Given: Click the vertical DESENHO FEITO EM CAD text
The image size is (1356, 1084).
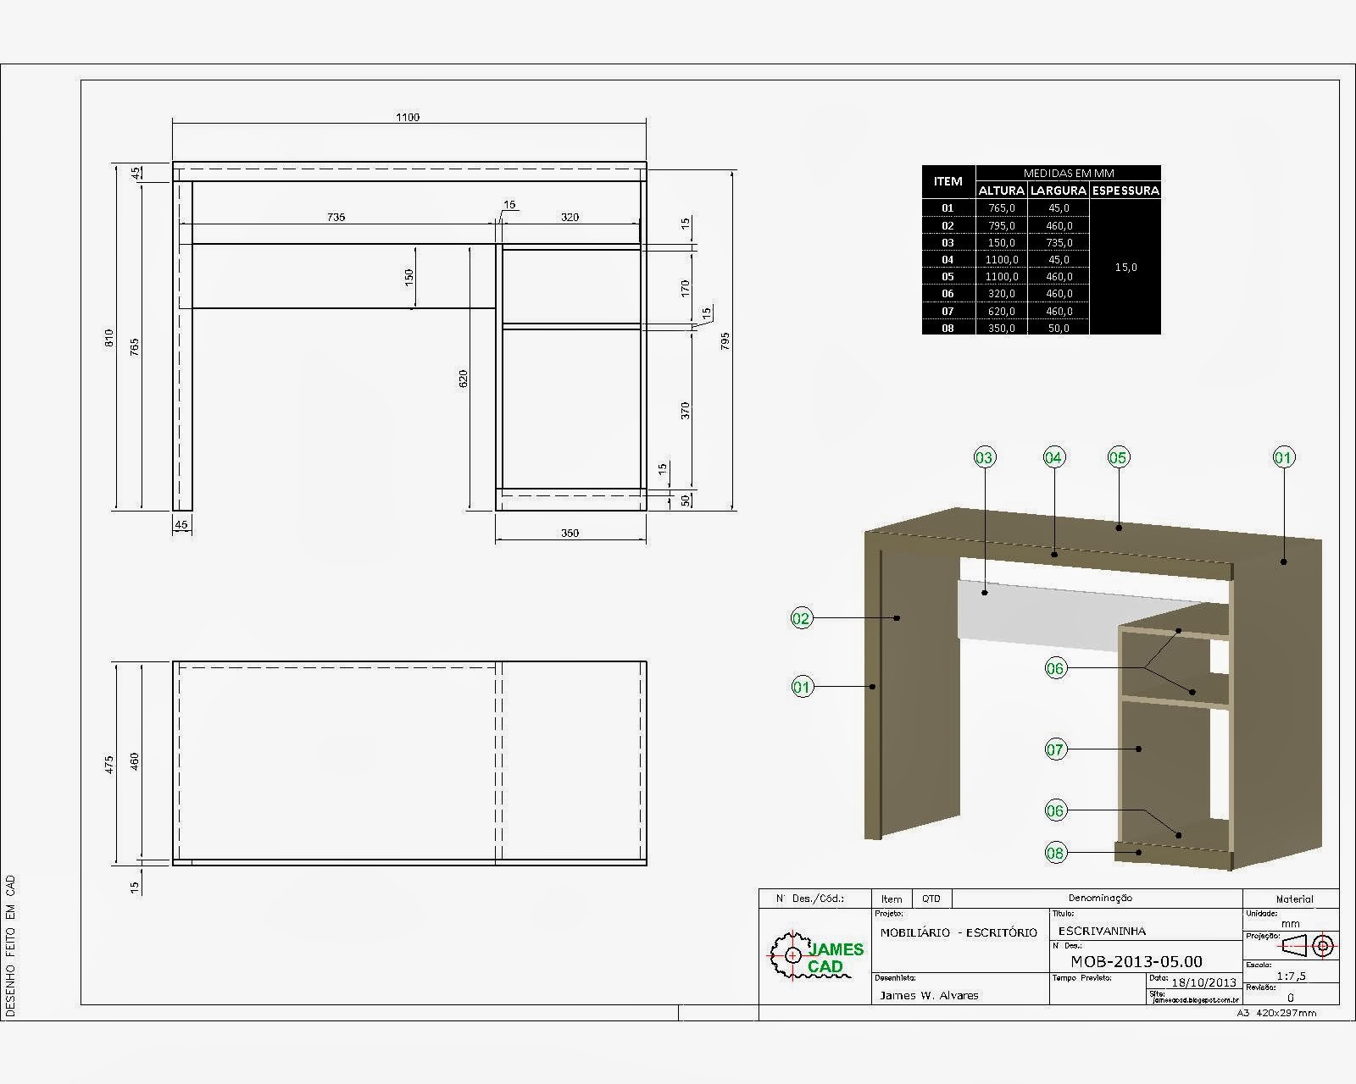Looking at the screenshot, I should tap(10, 946).
